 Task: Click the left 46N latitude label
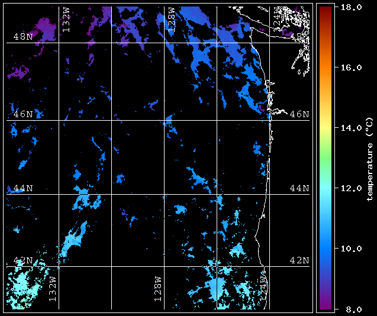tap(23, 114)
